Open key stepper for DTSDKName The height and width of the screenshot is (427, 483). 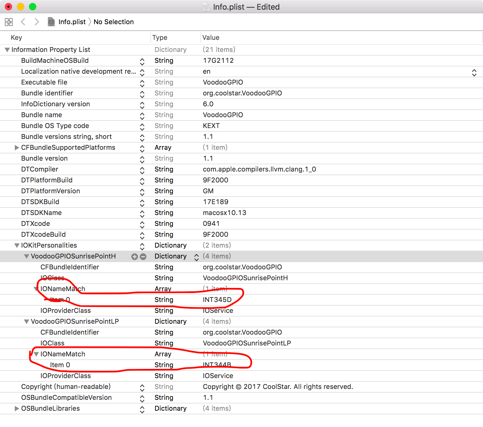point(142,214)
